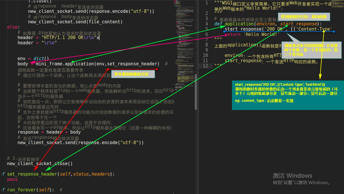Click the comment '# 如果是.py结尾就认为请求的是动态资源'
344x194 pixels.
point(59,33)
